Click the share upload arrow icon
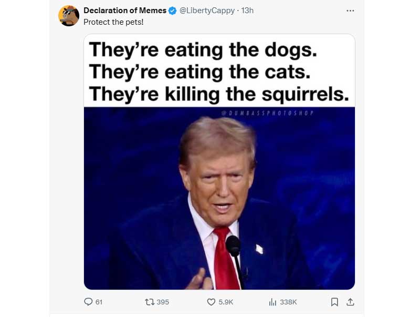The width and height of the screenshot is (420, 317). [350, 302]
